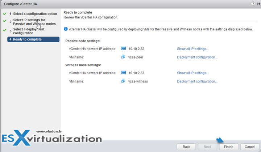261x152 pixels.
Task: Click the 10.10.2.32 IP address value
Action: coord(136,49)
